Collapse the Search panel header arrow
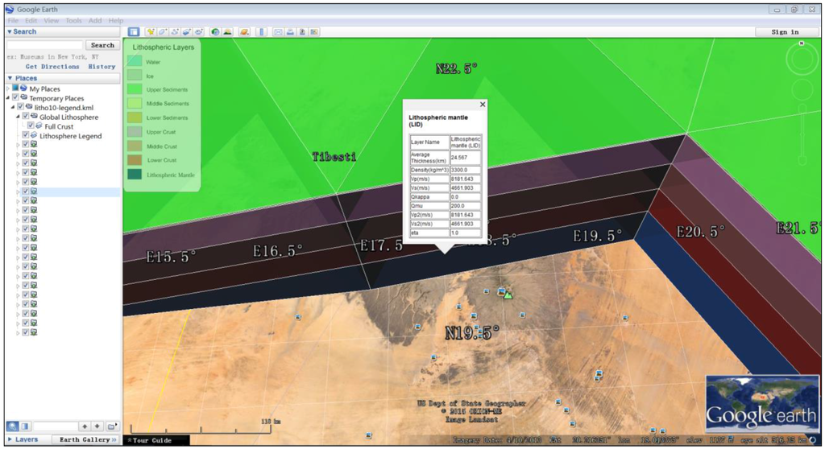 click(10, 31)
